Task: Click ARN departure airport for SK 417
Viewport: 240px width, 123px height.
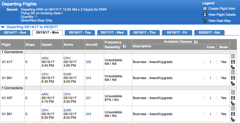Action: click(x=45, y=58)
